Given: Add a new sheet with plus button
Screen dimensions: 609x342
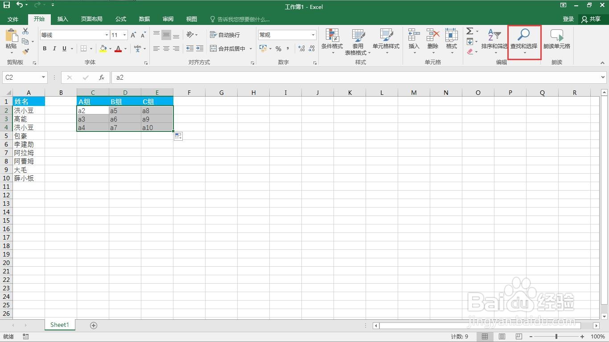Looking at the screenshot, I should [94, 326].
